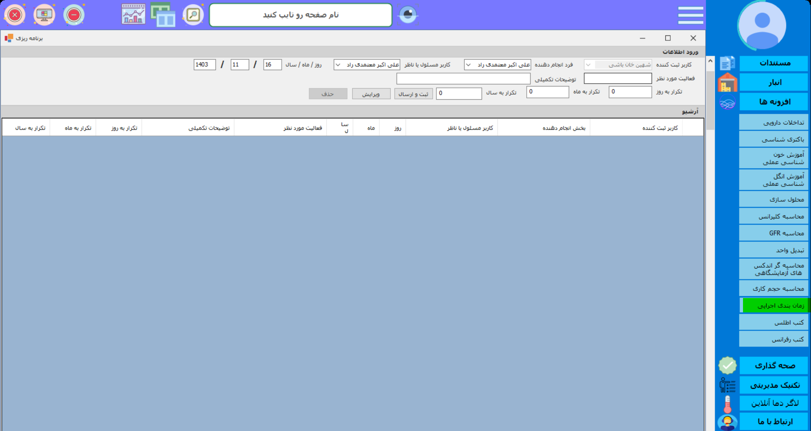The image size is (811, 431).
Task: Click the فعالیت مورد نظر input field
Action: pos(618,79)
